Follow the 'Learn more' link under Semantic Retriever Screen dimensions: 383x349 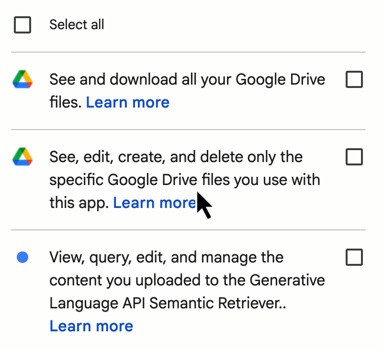tap(91, 326)
